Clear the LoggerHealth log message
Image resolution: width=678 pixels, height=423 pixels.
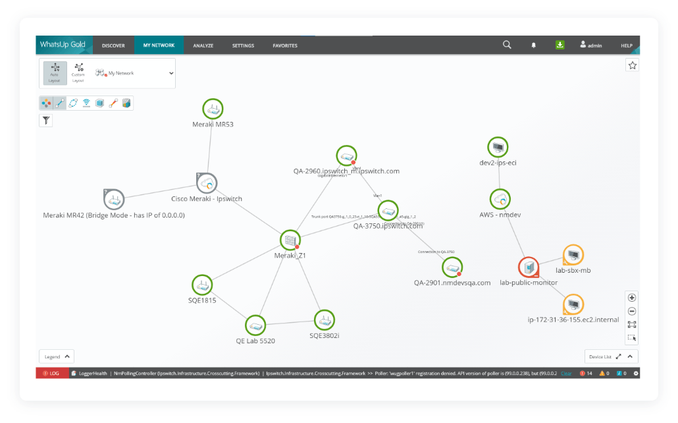tap(566, 373)
